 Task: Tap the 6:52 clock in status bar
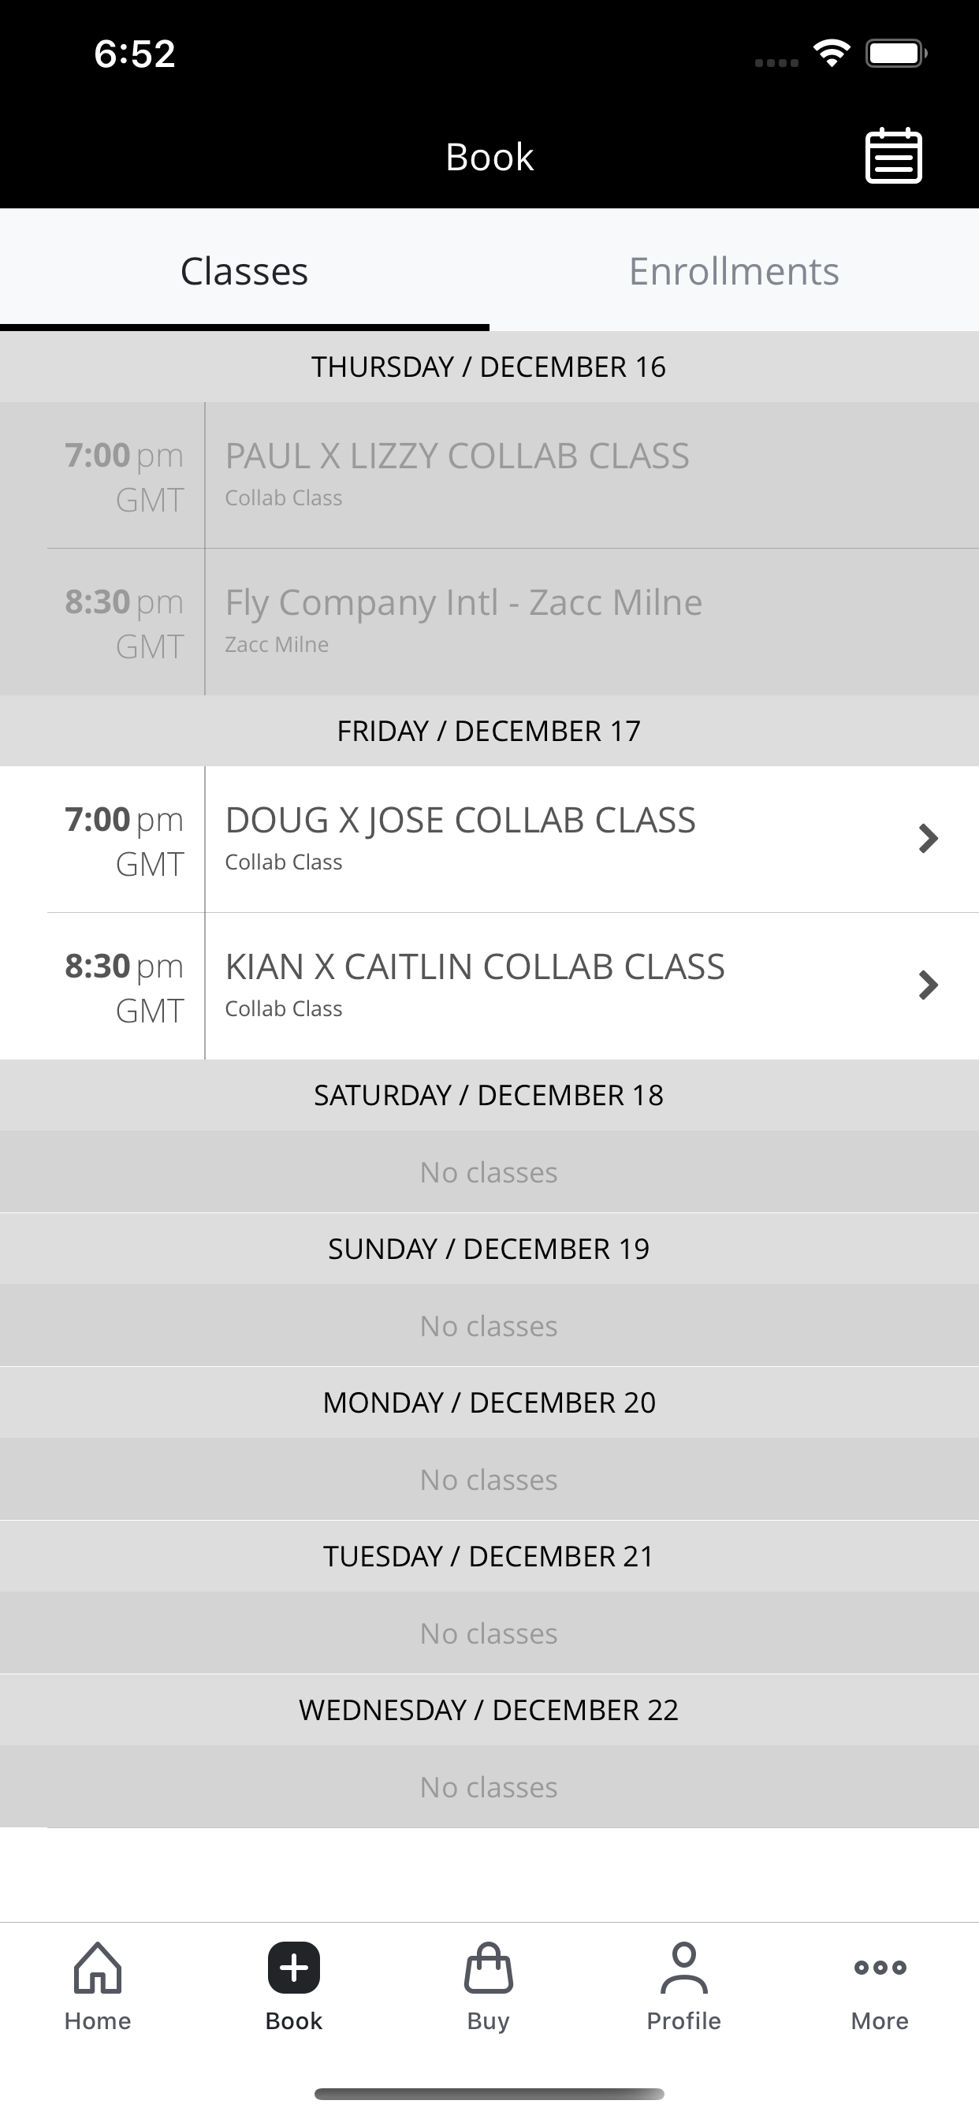tap(135, 54)
